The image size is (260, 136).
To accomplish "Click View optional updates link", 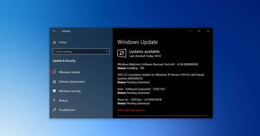I will (x=131, y=110).
